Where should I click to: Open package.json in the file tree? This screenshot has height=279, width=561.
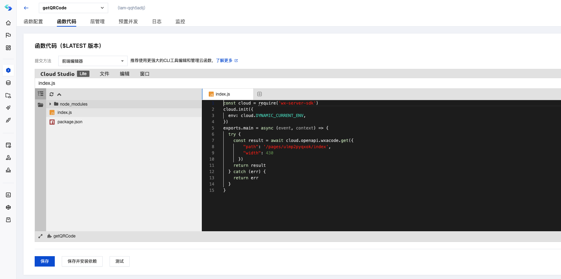[x=124, y=122]
